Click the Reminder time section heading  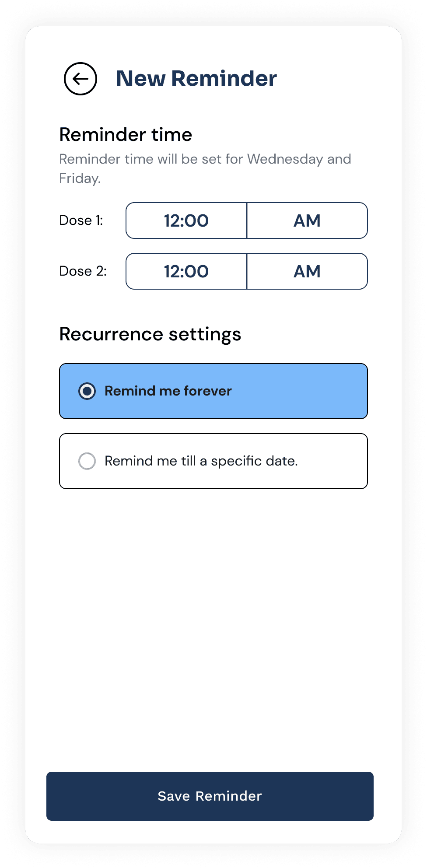pos(126,135)
